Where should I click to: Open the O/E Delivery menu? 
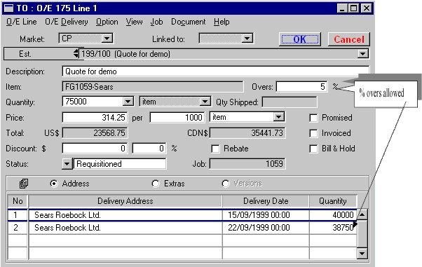[x=67, y=22]
